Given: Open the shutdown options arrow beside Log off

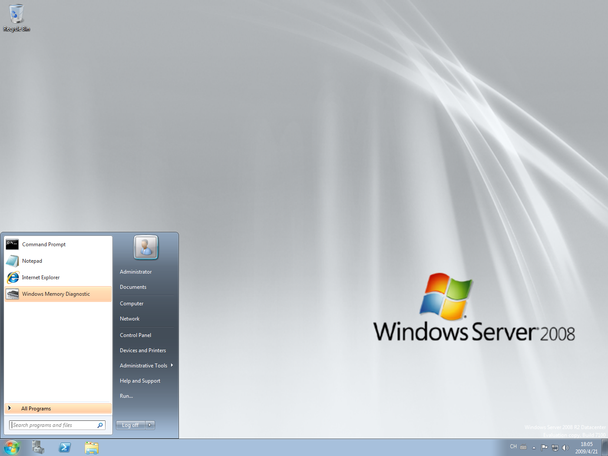Looking at the screenshot, I should coord(150,425).
